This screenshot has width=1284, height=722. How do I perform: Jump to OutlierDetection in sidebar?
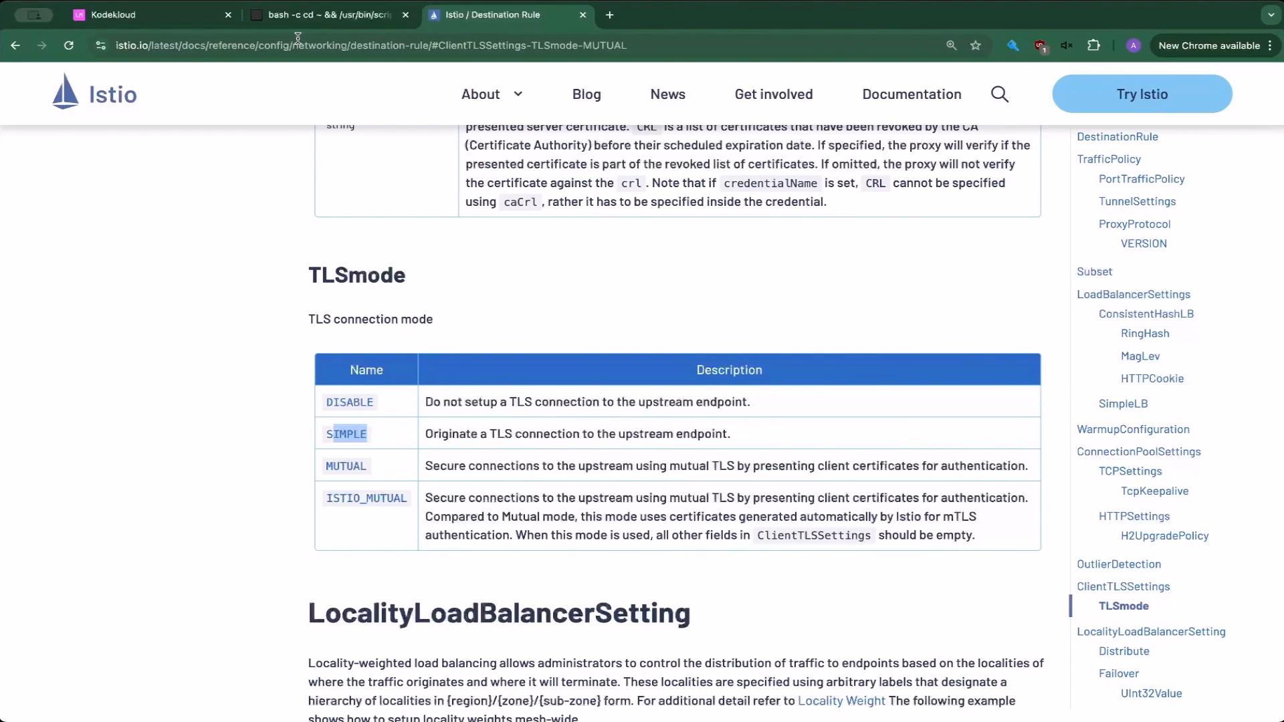click(x=1118, y=564)
